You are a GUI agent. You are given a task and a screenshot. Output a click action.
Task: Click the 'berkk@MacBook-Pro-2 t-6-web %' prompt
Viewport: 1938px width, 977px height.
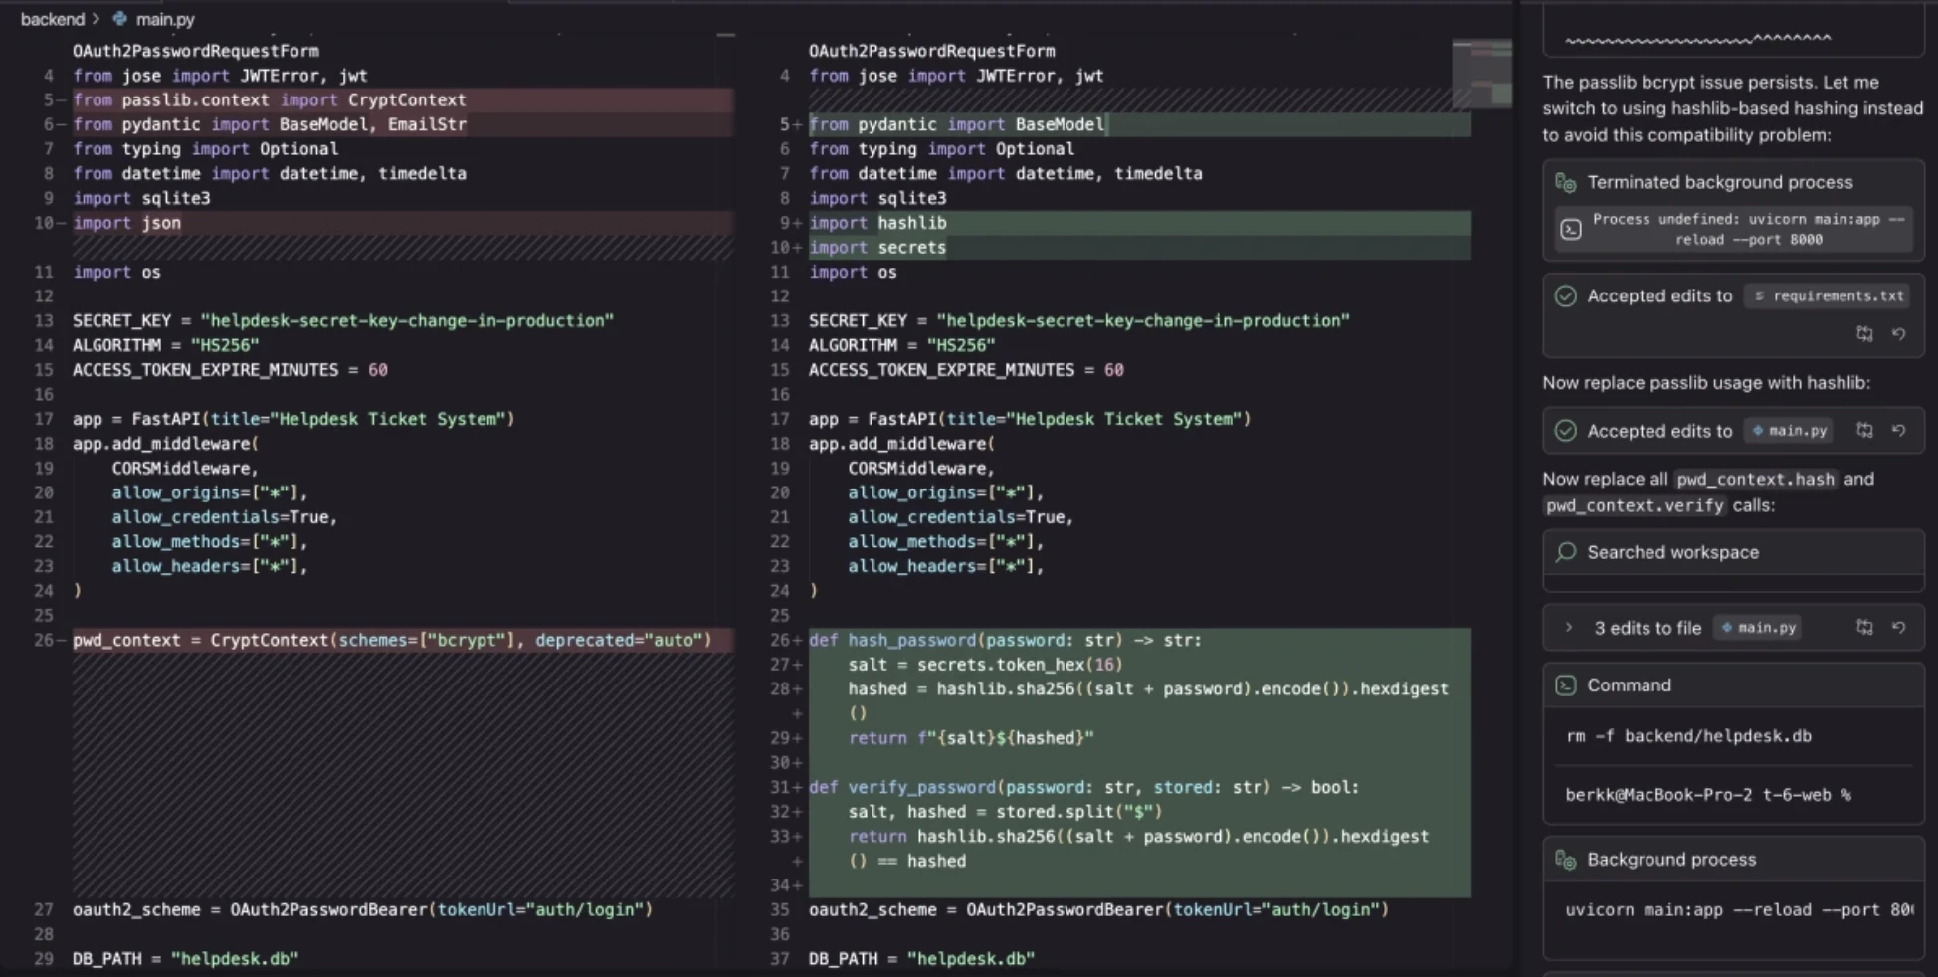1707,795
